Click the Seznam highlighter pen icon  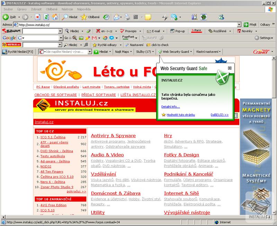point(89,31)
